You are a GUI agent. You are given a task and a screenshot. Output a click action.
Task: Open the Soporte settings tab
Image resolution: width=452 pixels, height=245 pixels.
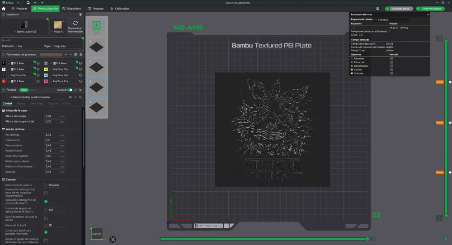[53, 103]
